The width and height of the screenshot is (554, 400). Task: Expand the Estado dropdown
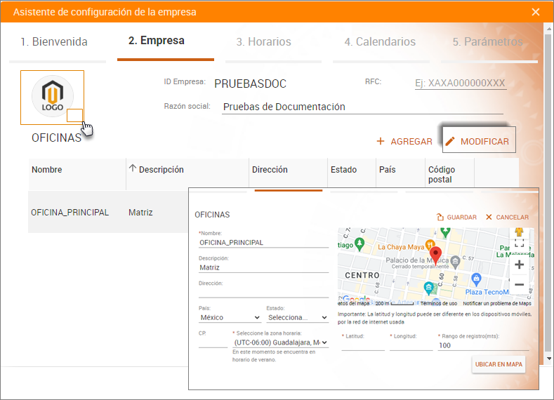[297, 318]
